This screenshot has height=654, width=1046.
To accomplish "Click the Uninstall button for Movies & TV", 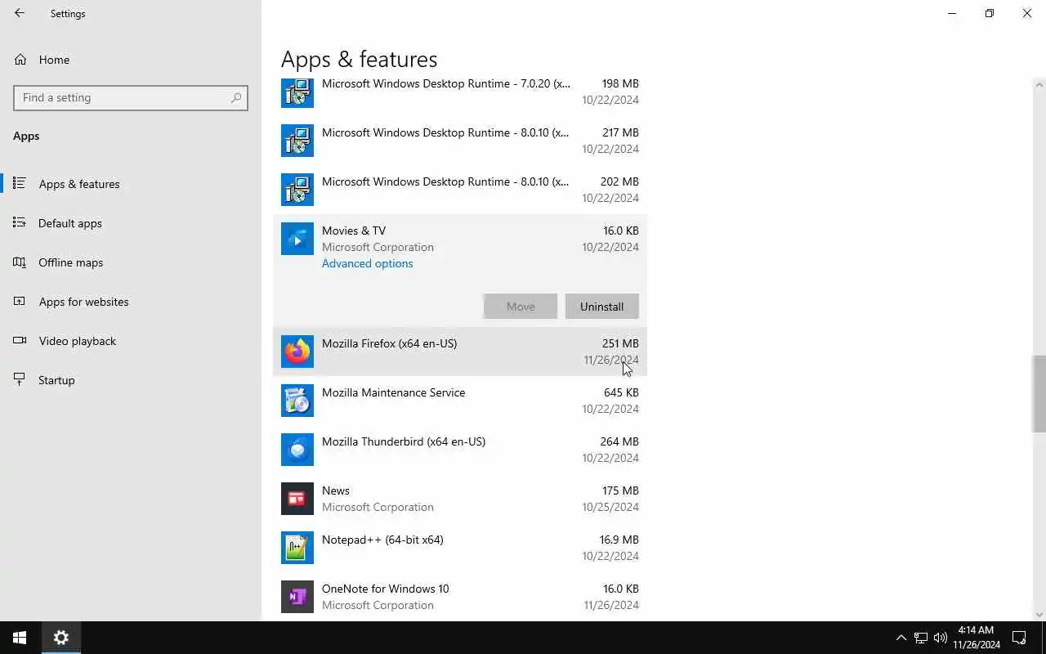I will 602,307.
